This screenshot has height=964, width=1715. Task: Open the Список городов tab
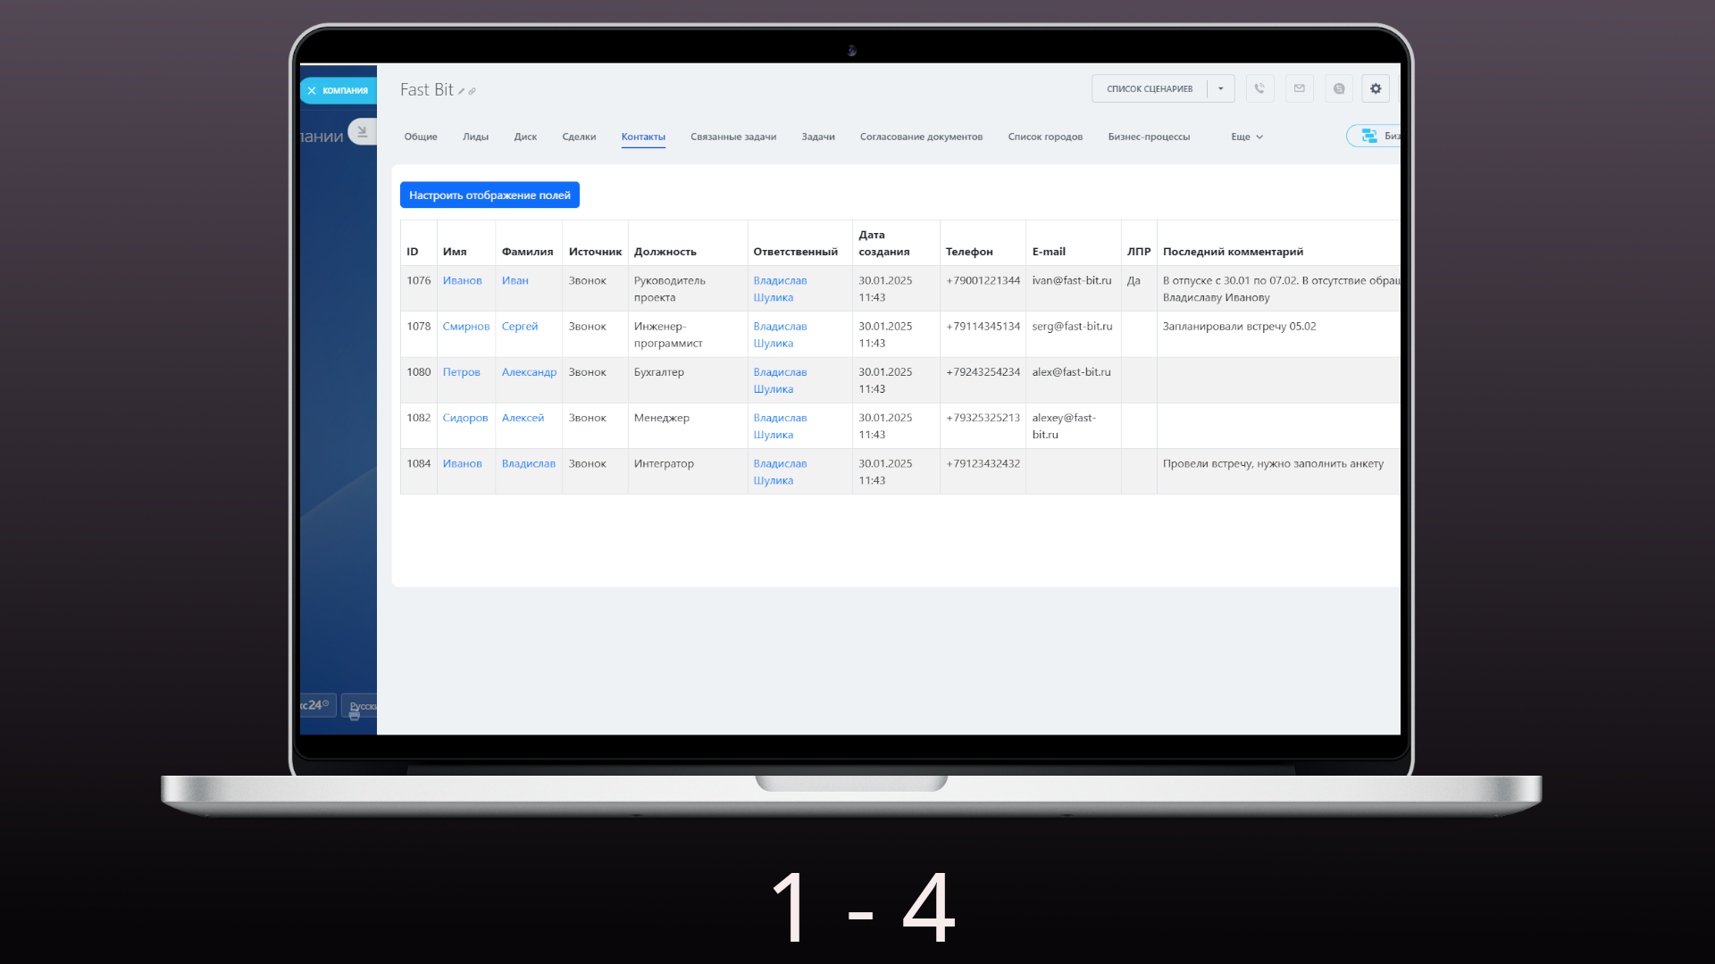pos(1045,137)
